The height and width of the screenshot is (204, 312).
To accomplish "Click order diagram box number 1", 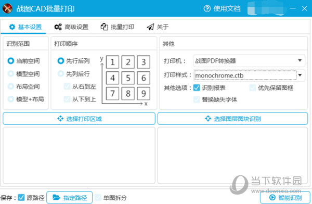I will point(113,62).
